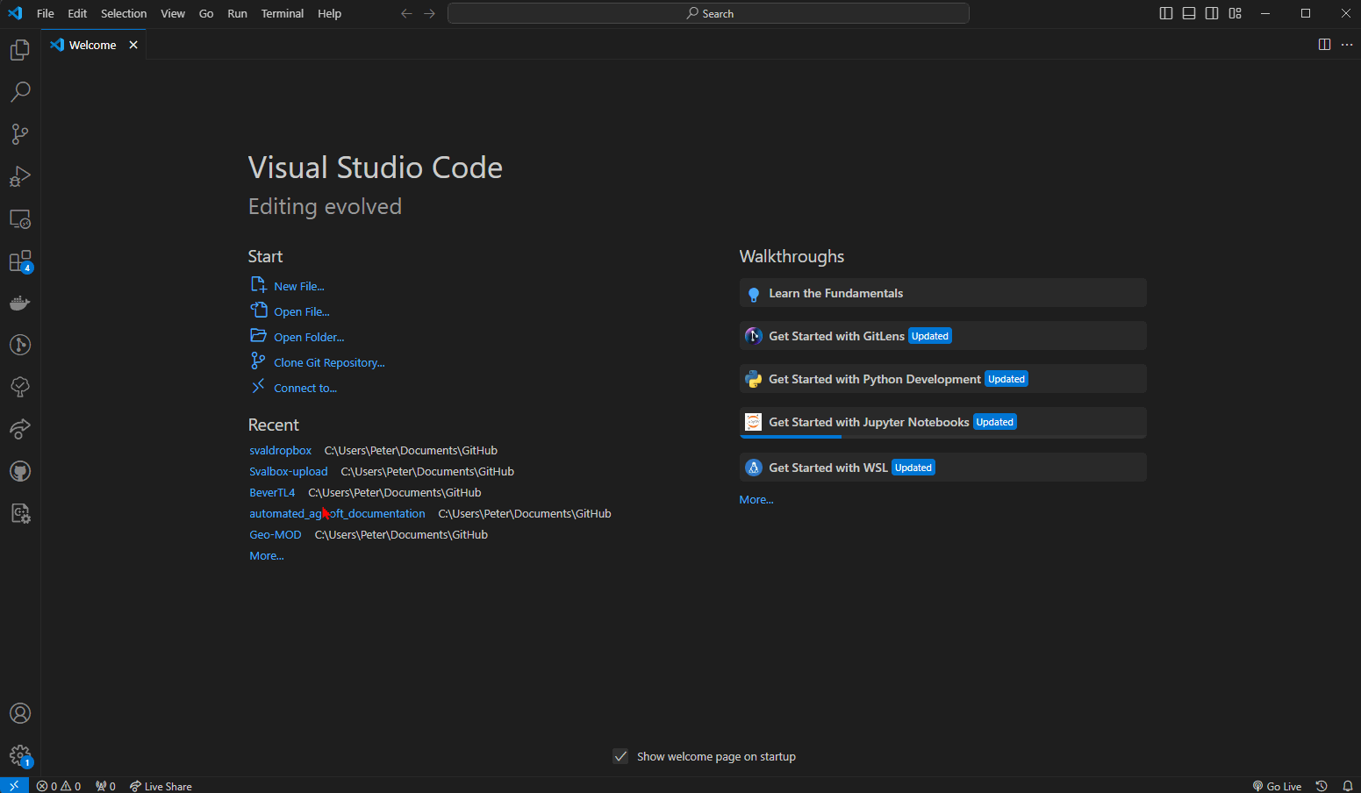Open the Run menu
Image resolution: width=1361 pixels, height=793 pixels.
237,13
